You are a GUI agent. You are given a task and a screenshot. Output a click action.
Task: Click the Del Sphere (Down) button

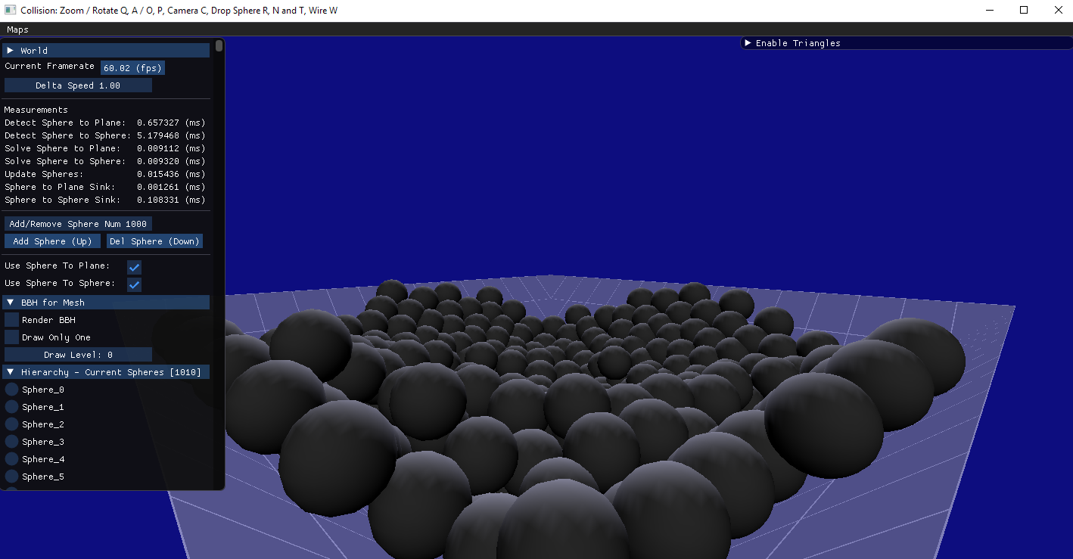pyautogui.click(x=154, y=241)
